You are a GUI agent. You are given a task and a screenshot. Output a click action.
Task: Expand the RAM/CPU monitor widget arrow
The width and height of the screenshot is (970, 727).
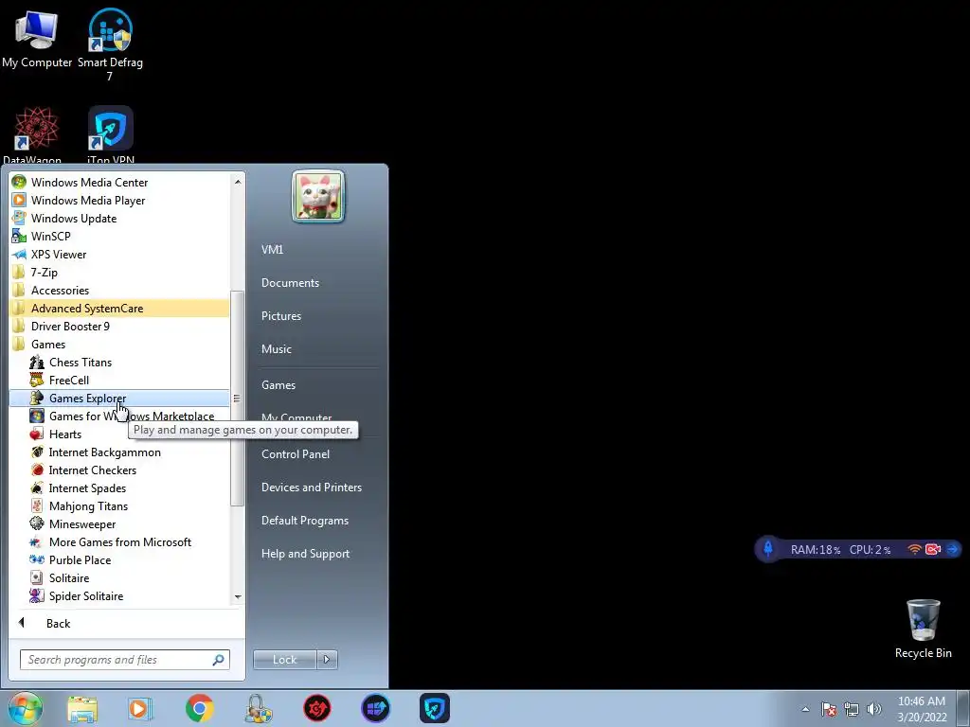[952, 549]
